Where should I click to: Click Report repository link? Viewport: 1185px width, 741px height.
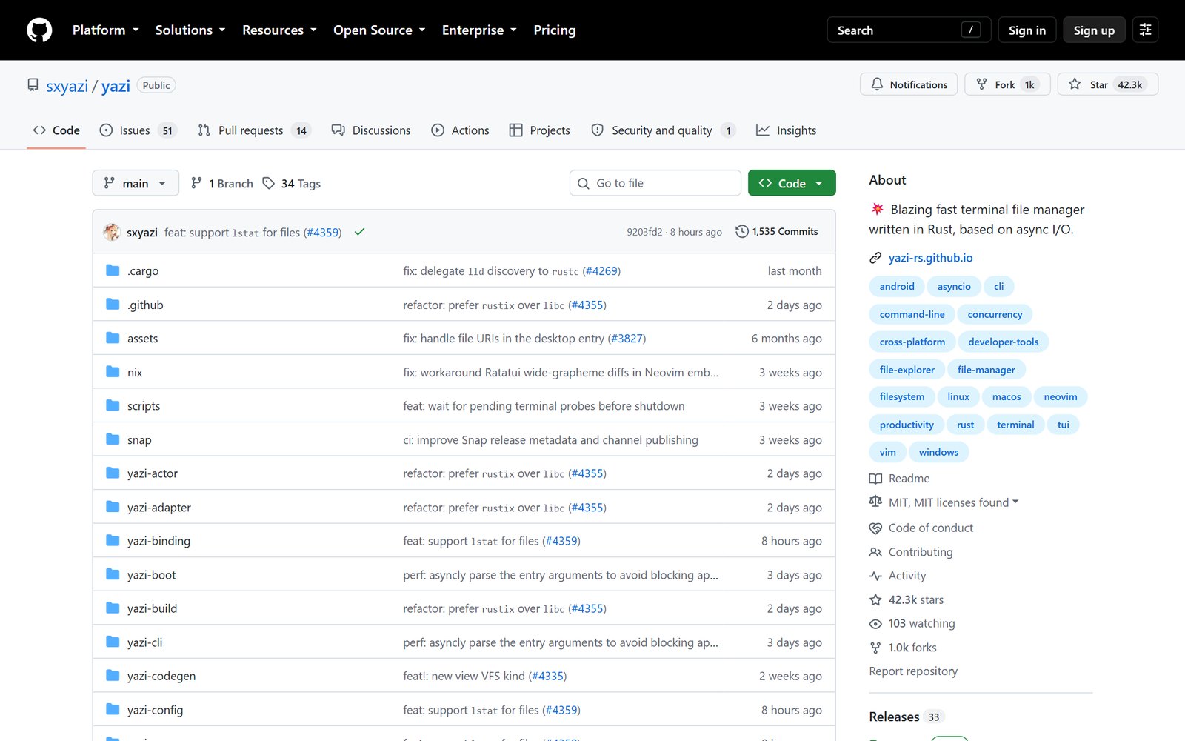click(913, 671)
